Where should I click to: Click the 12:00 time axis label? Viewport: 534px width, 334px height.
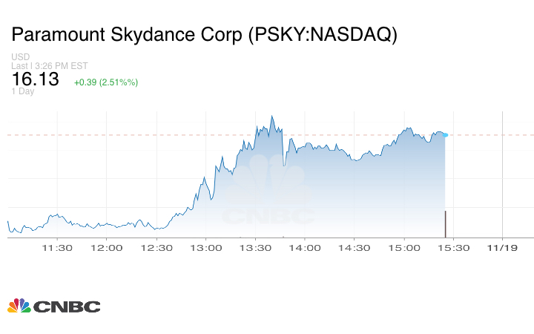coord(107,248)
